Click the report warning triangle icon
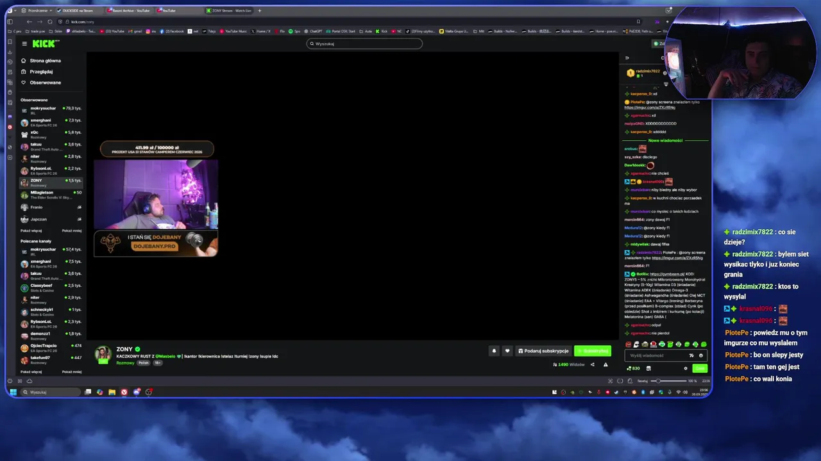 click(605, 365)
